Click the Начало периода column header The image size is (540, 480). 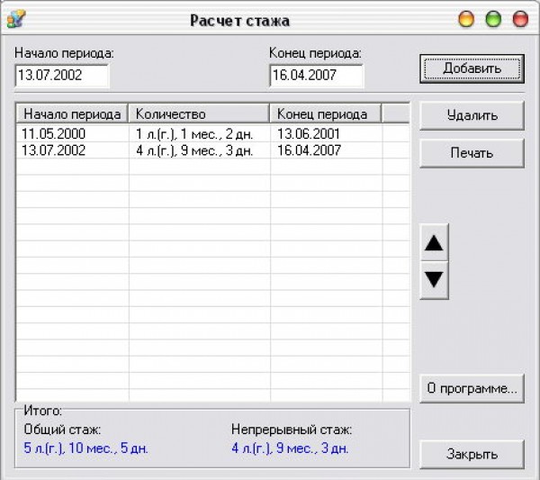72,113
